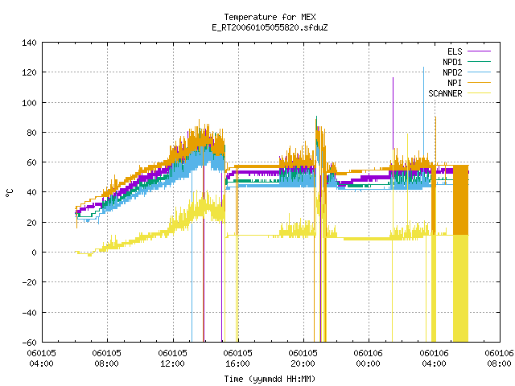Click the yellow SCANNER legend line sample

pos(480,93)
